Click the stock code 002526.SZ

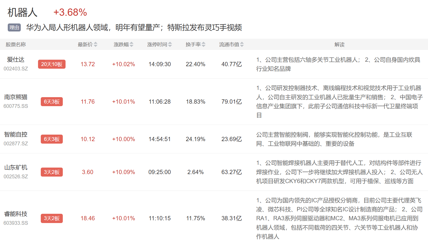[16, 176]
